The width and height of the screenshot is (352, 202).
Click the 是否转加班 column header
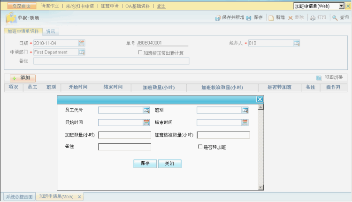pos(280,87)
